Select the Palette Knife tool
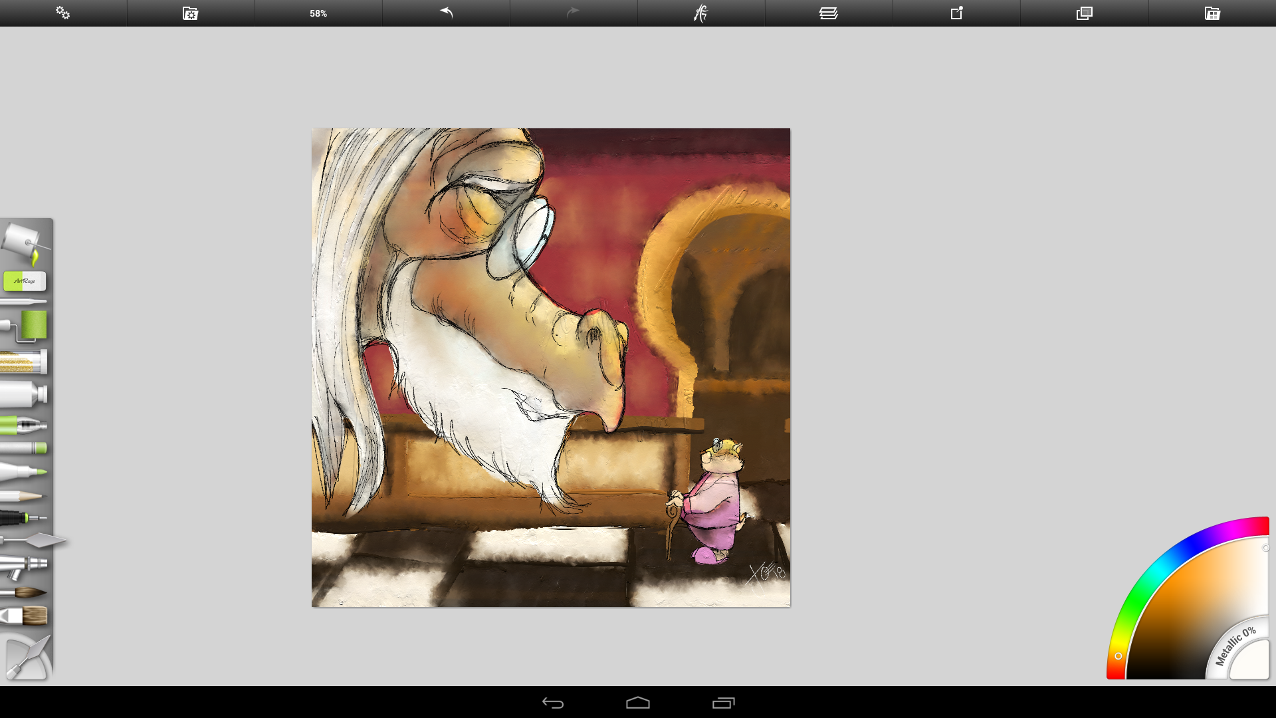Image resolution: width=1276 pixels, height=718 pixels. [x=37, y=540]
